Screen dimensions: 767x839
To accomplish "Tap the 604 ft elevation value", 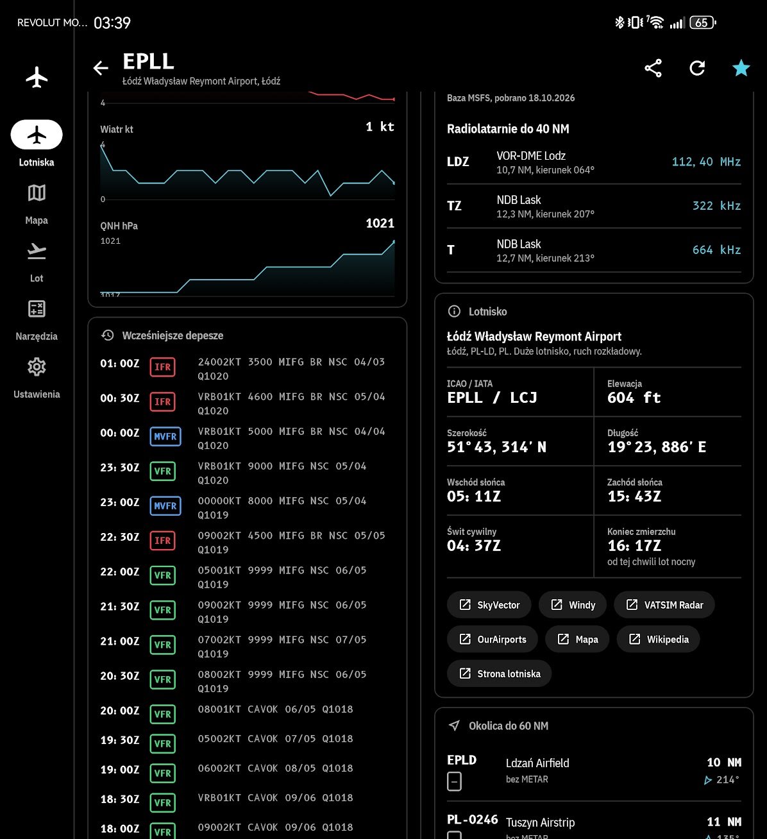I will [634, 398].
